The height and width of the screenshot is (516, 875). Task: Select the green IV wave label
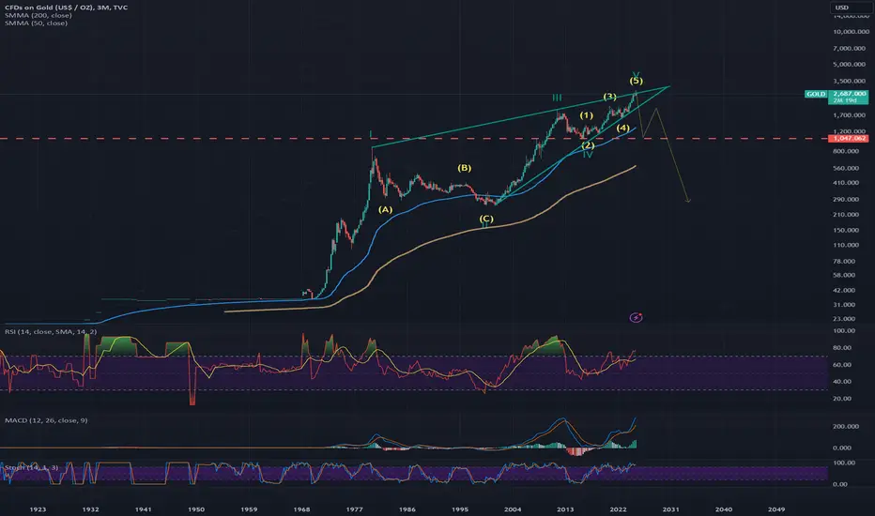(587, 154)
